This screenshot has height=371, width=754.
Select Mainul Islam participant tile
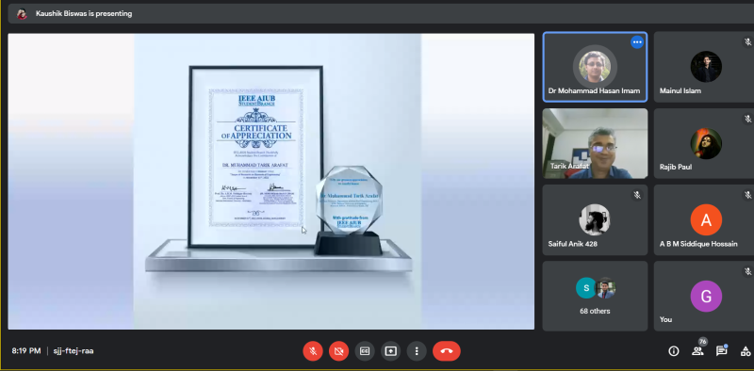point(704,67)
